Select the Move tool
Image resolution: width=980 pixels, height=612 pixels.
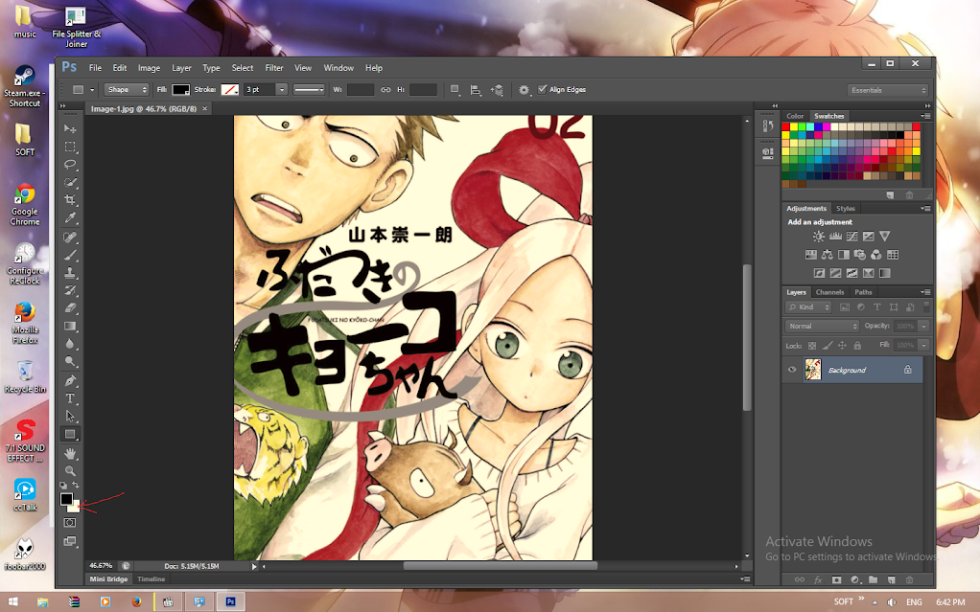pyautogui.click(x=70, y=128)
